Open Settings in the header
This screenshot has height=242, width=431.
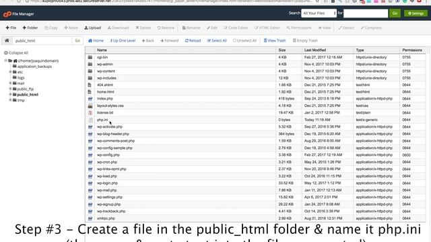click(x=416, y=13)
